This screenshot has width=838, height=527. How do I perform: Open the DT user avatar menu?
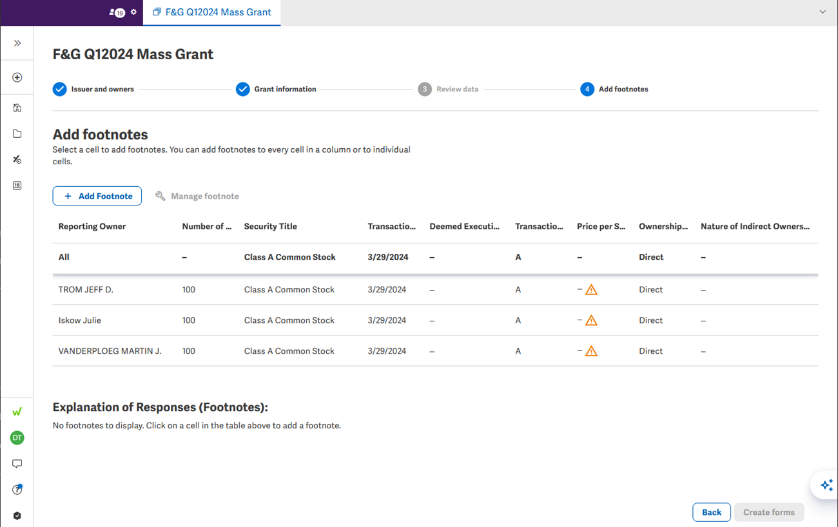click(17, 437)
